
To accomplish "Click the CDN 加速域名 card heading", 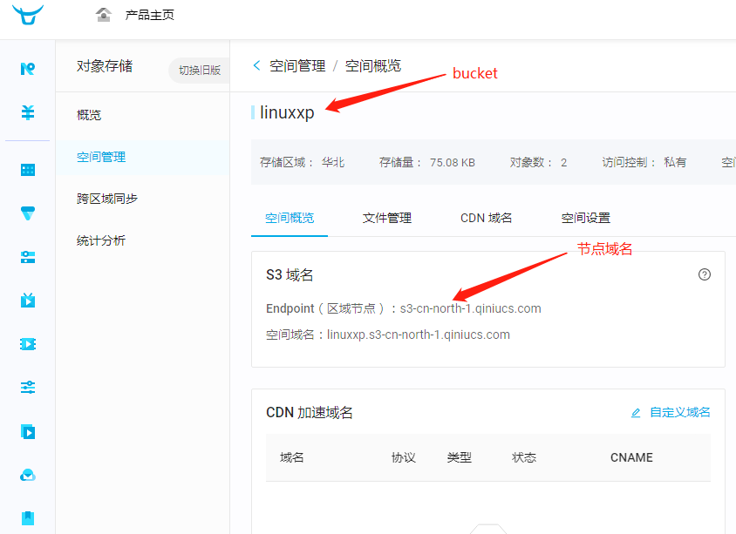I will coord(310,413).
